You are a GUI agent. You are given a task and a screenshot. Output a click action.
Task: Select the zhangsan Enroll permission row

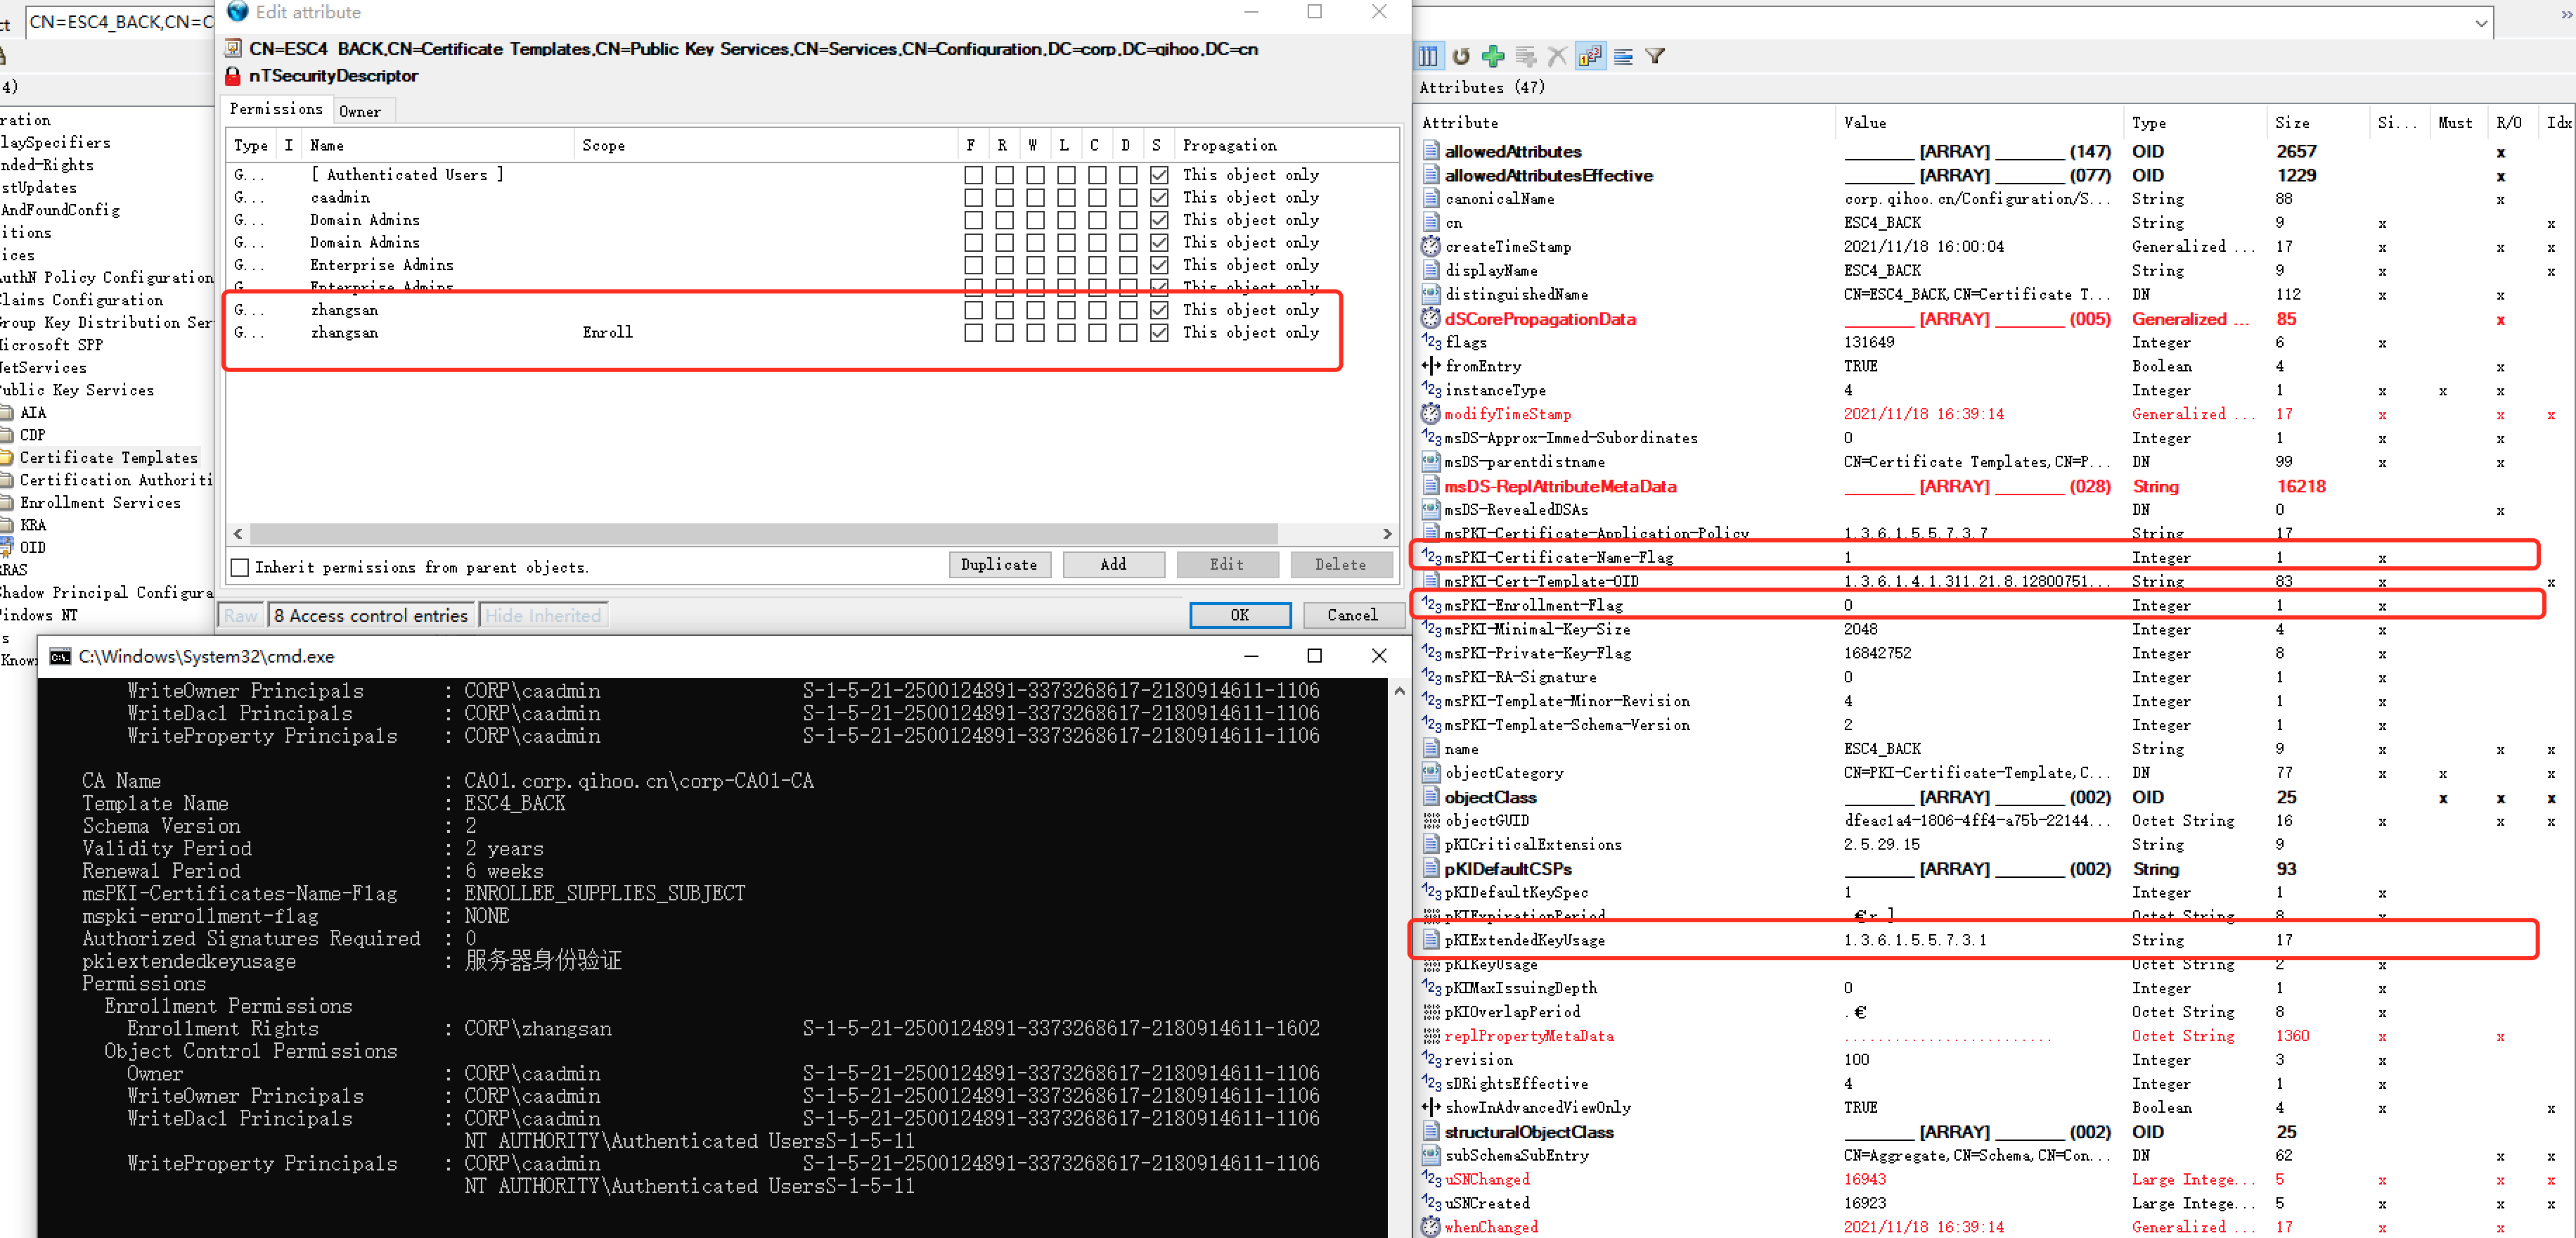tap(780, 332)
